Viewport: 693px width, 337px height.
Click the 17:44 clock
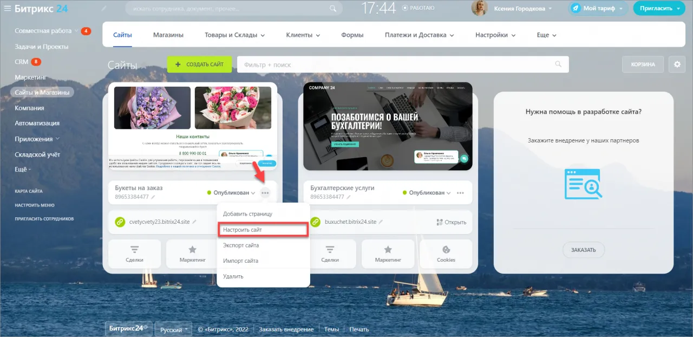378,8
